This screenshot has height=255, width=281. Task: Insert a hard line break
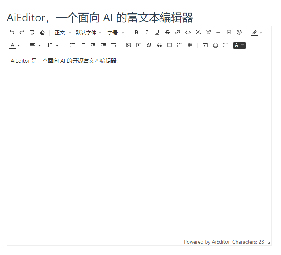tap(114, 45)
